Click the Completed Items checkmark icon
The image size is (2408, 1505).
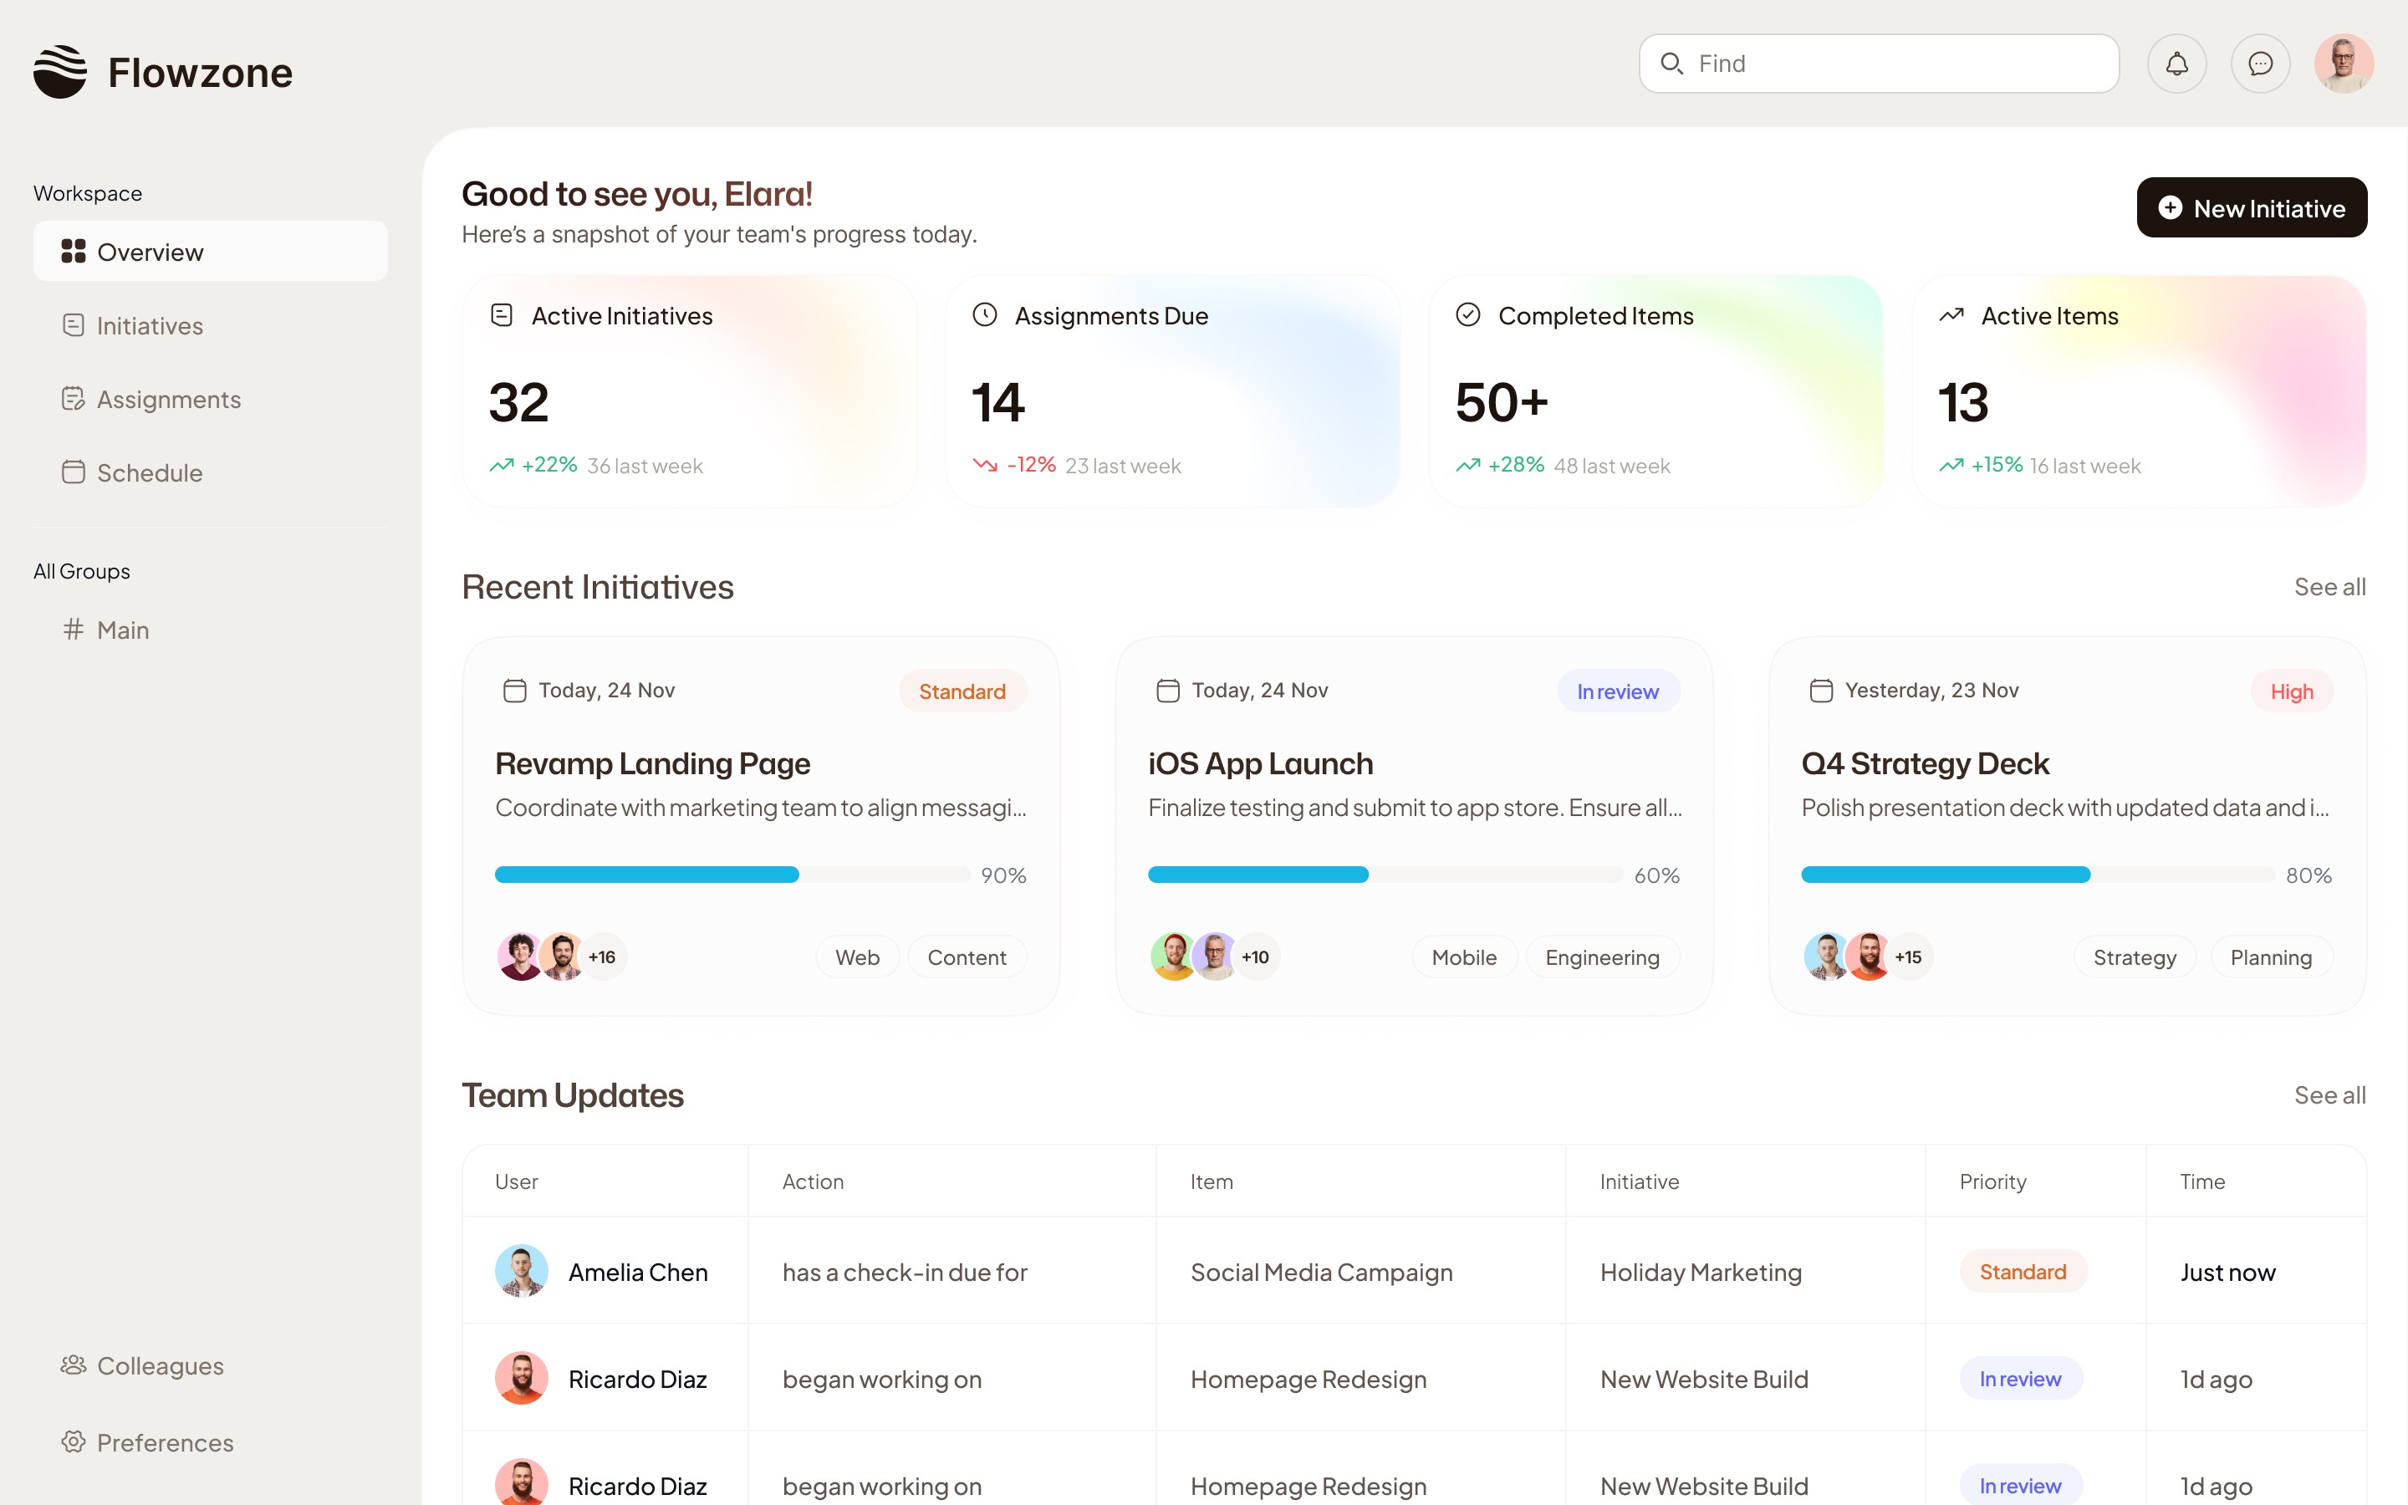click(1467, 315)
